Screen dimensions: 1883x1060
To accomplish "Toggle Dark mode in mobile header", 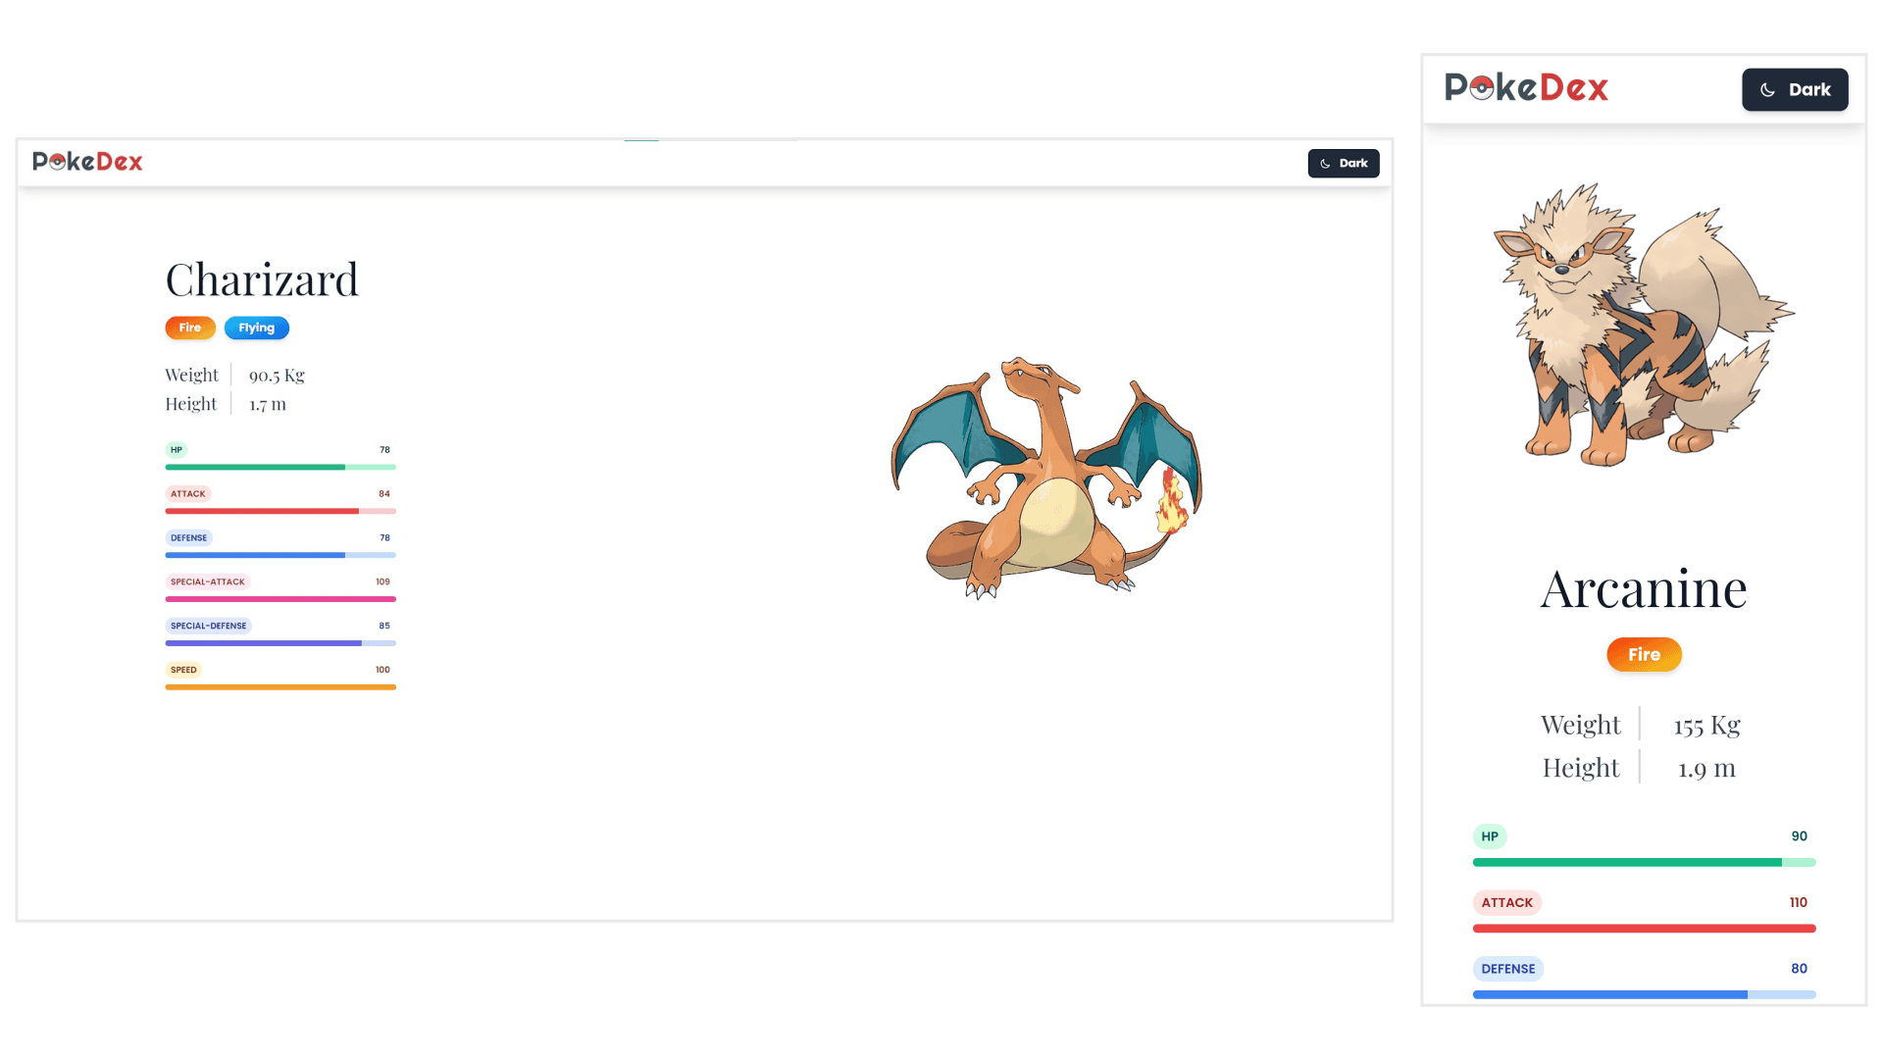I will click(x=1794, y=90).
